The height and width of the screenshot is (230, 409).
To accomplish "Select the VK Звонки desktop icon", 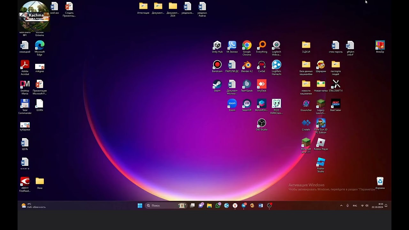I will 232,47.
